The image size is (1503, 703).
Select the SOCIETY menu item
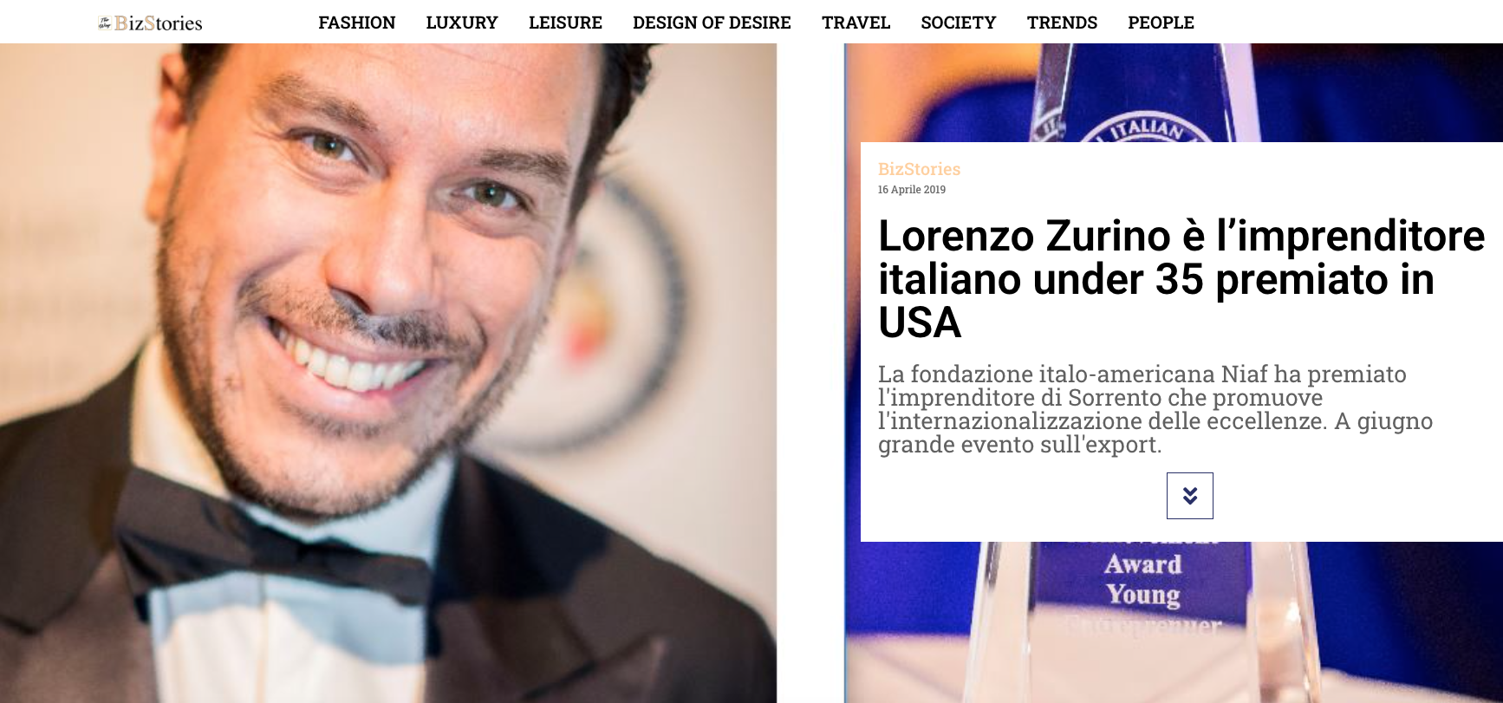coord(959,23)
